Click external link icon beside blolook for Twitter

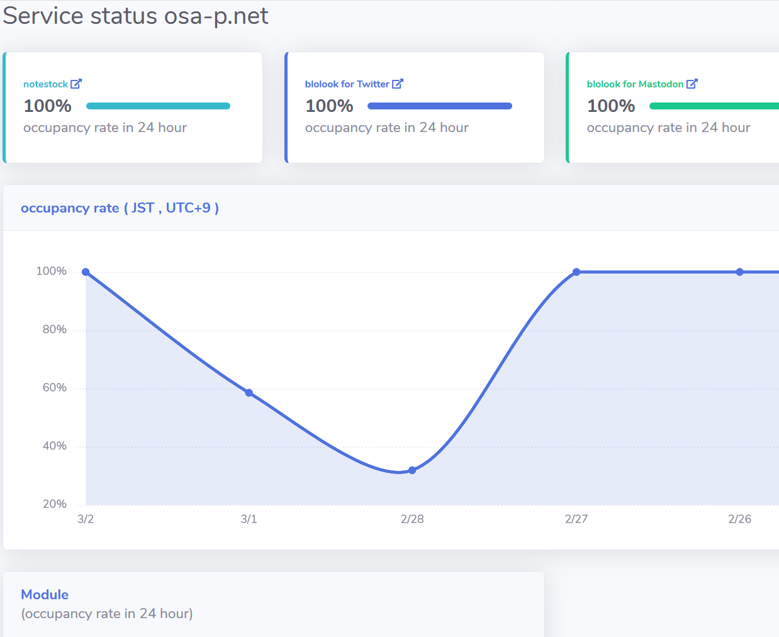[398, 84]
